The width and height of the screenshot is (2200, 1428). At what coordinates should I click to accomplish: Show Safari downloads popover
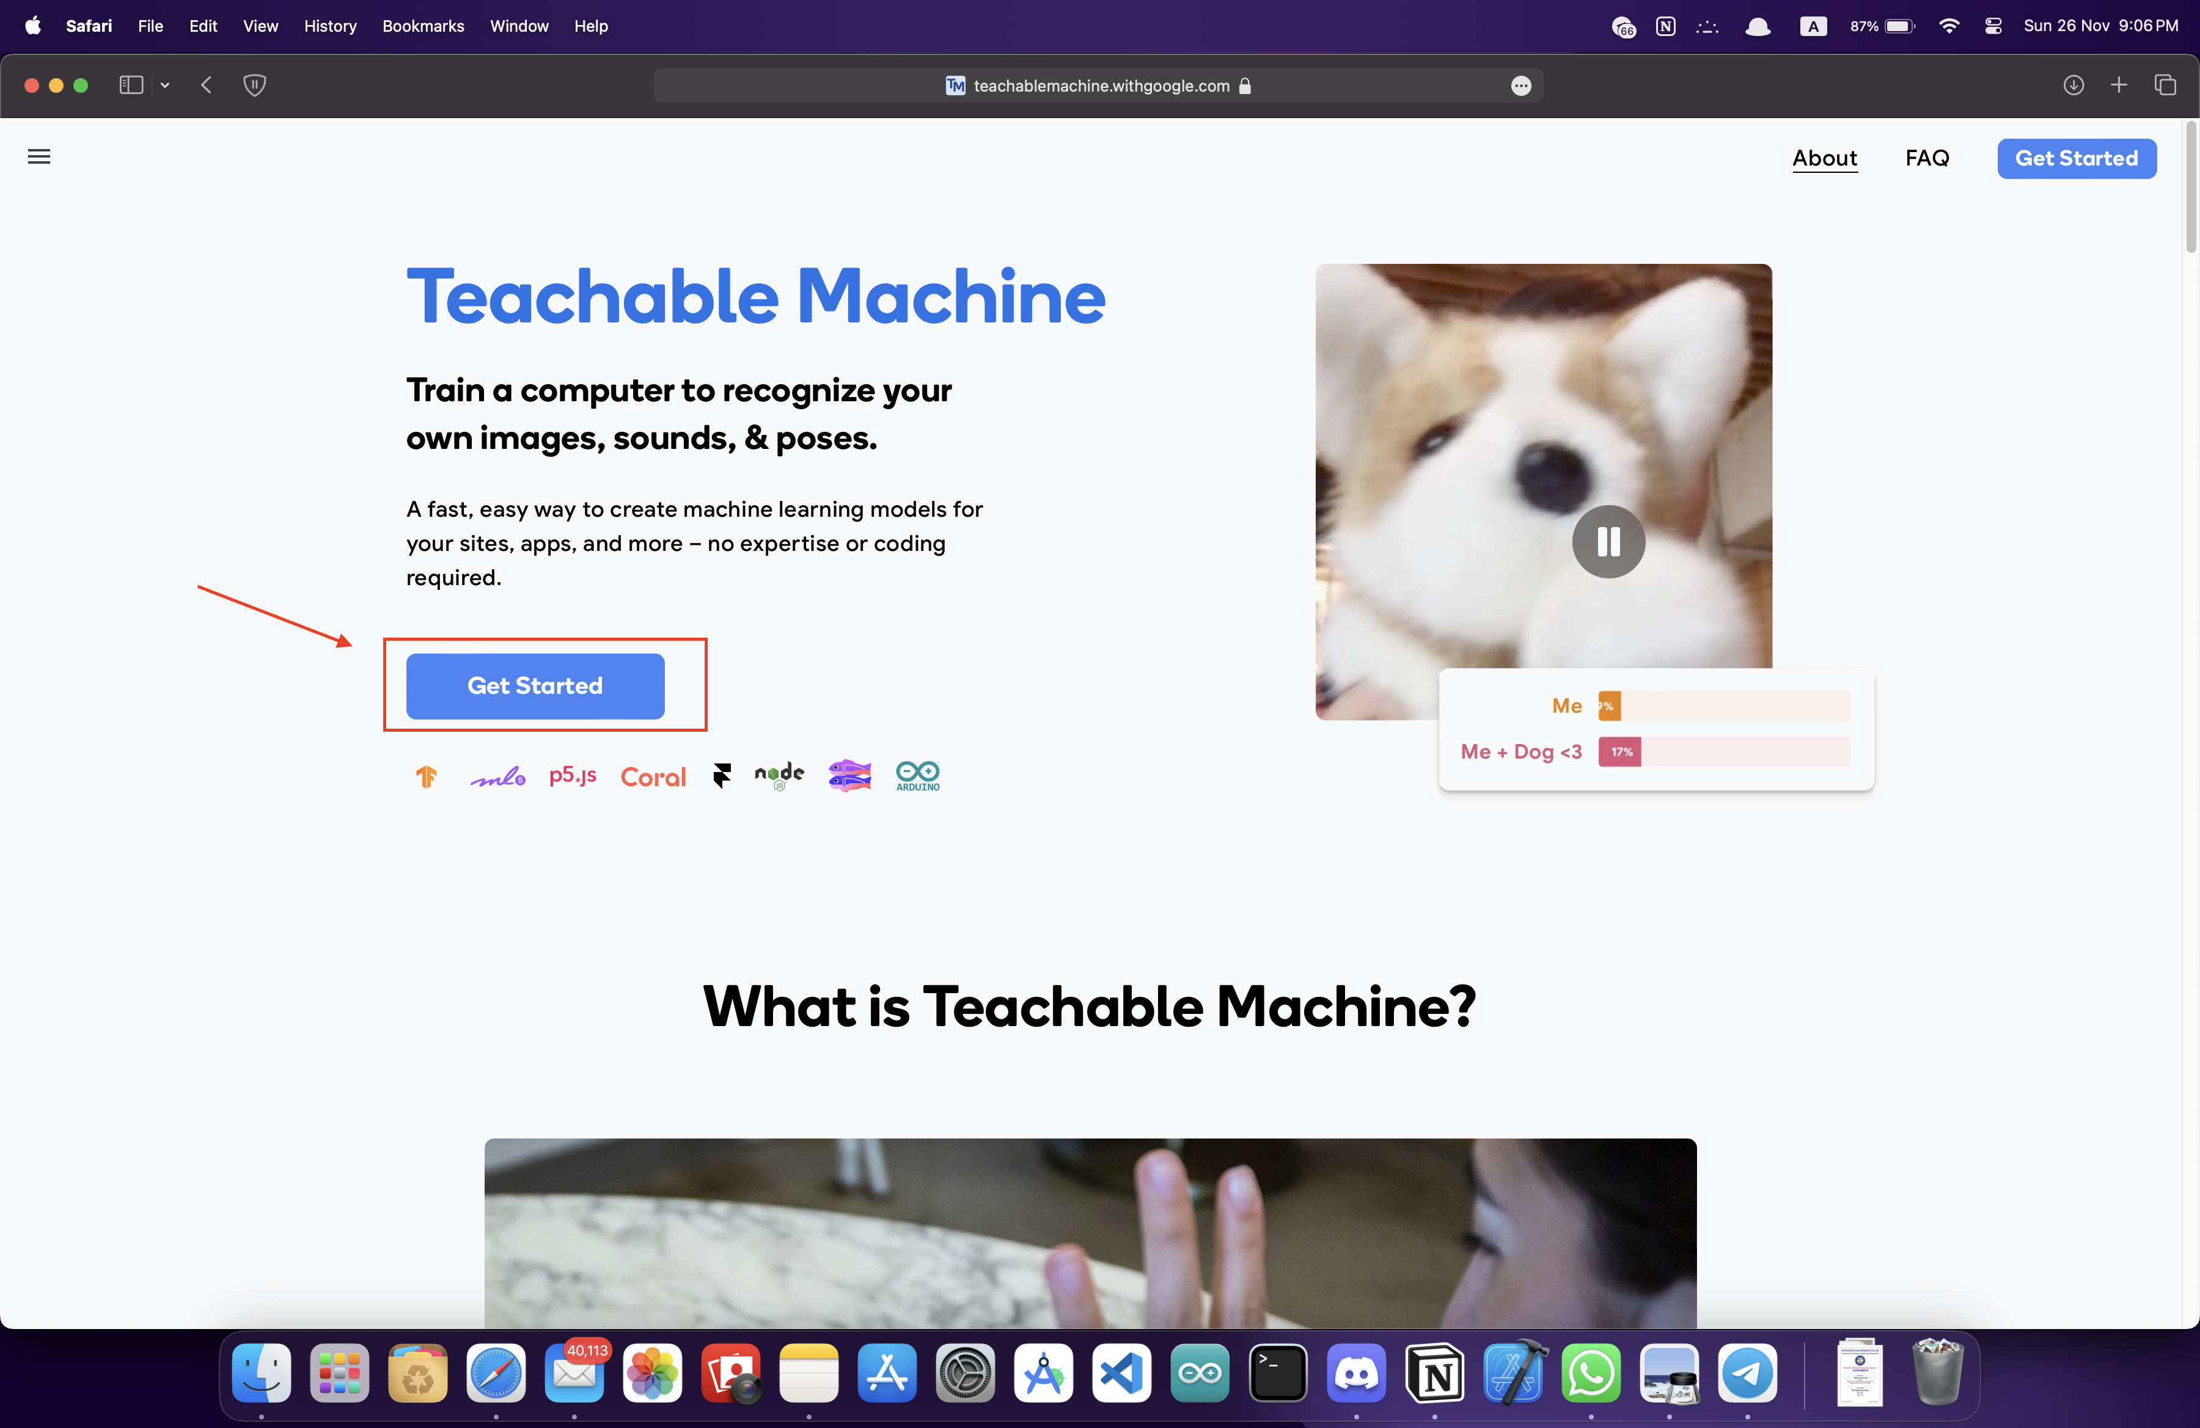point(2073,85)
